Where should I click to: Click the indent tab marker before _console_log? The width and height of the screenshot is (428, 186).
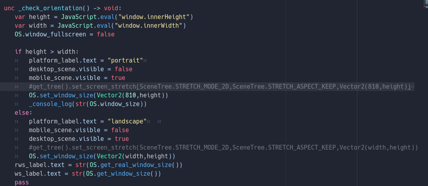17,104
